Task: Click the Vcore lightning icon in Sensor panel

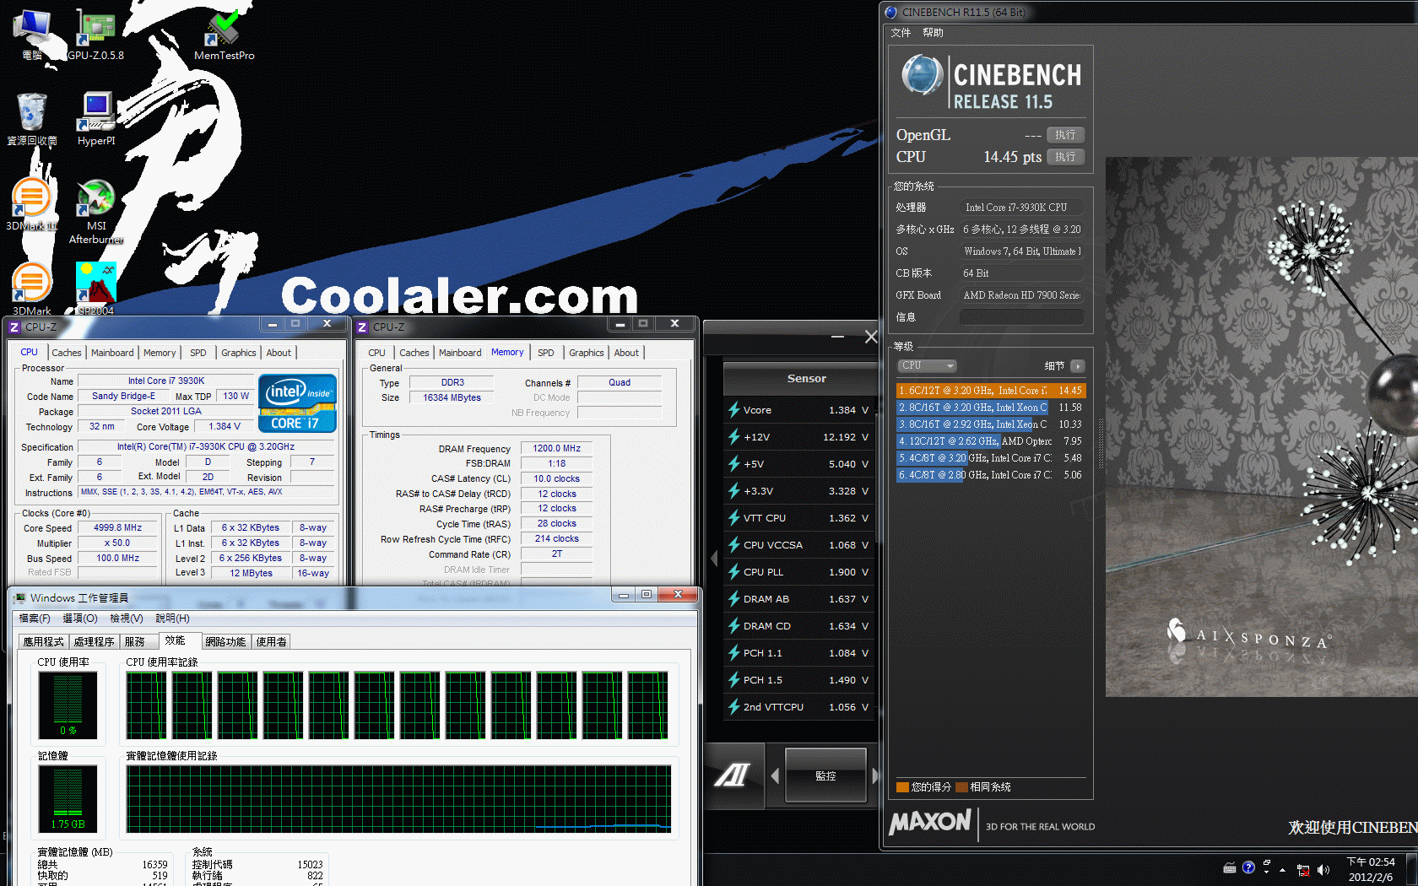Action: 734,410
